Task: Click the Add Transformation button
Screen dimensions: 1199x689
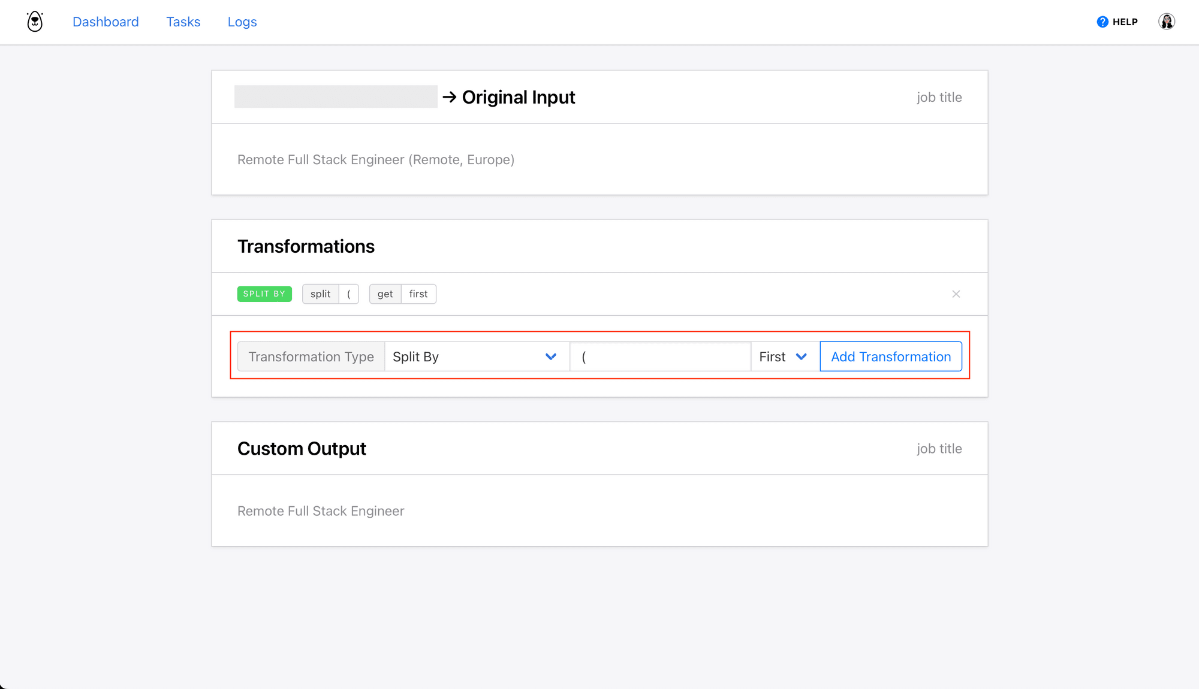Action: click(x=891, y=356)
